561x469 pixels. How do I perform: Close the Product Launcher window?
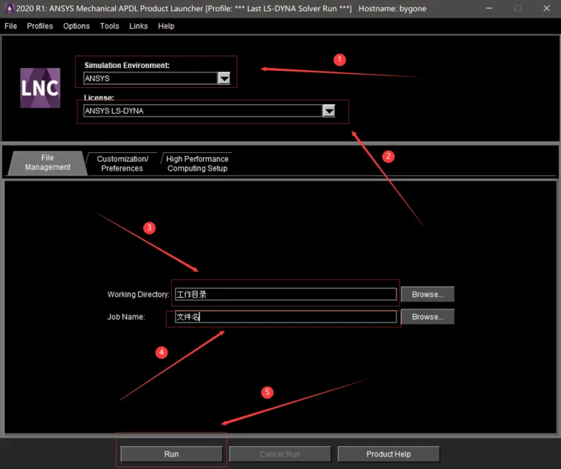pos(546,8)
